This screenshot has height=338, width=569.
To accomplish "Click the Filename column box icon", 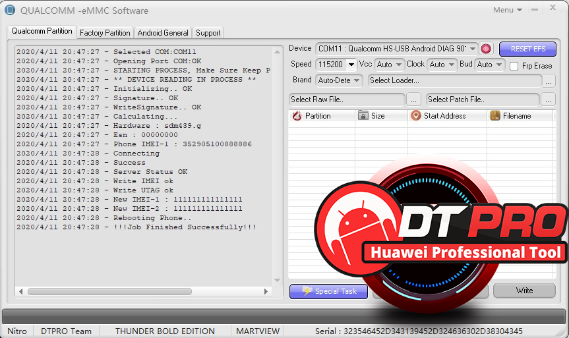I will (x=495, y=115).
